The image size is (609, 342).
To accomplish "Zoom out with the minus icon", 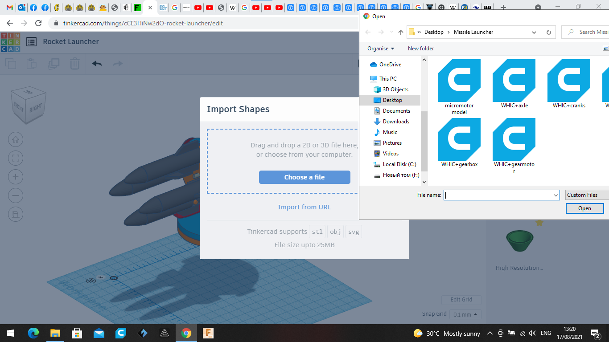I will (x=16, y=195).
